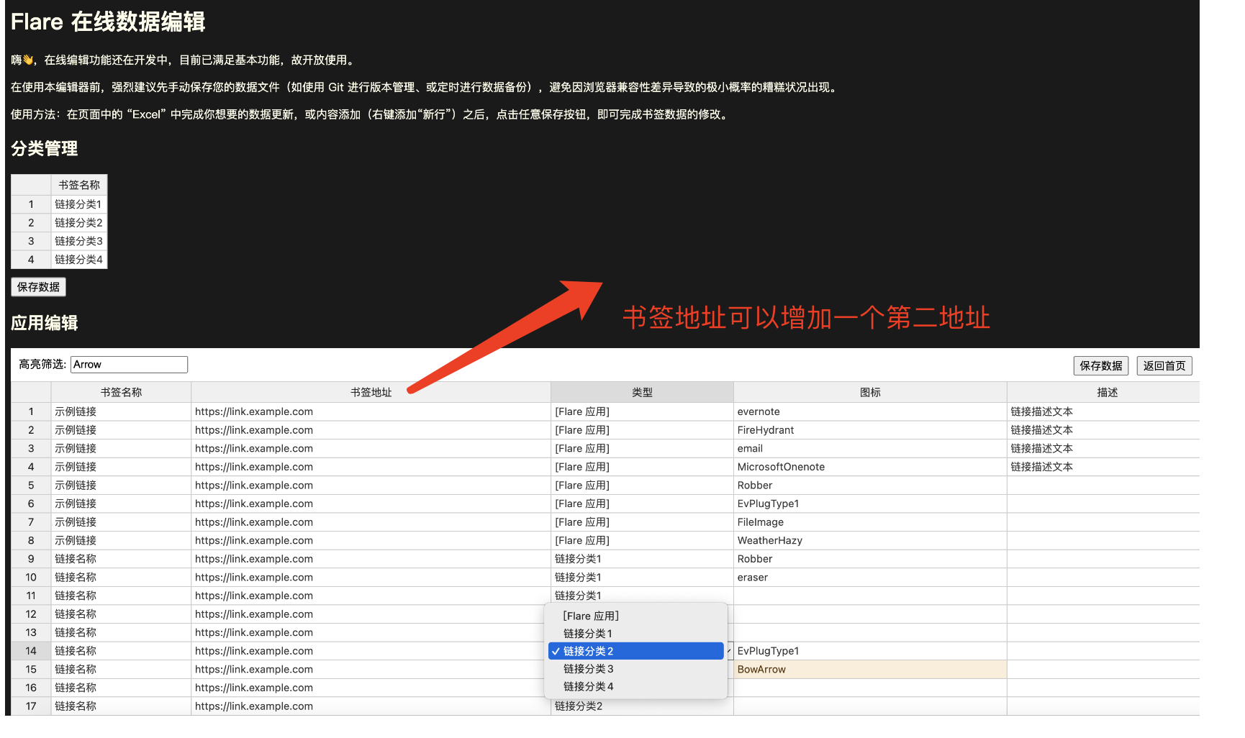The width and height of the screenshot is (1245, 738).
Task: Click Robber cell in row 5
Action: point(870,485)
